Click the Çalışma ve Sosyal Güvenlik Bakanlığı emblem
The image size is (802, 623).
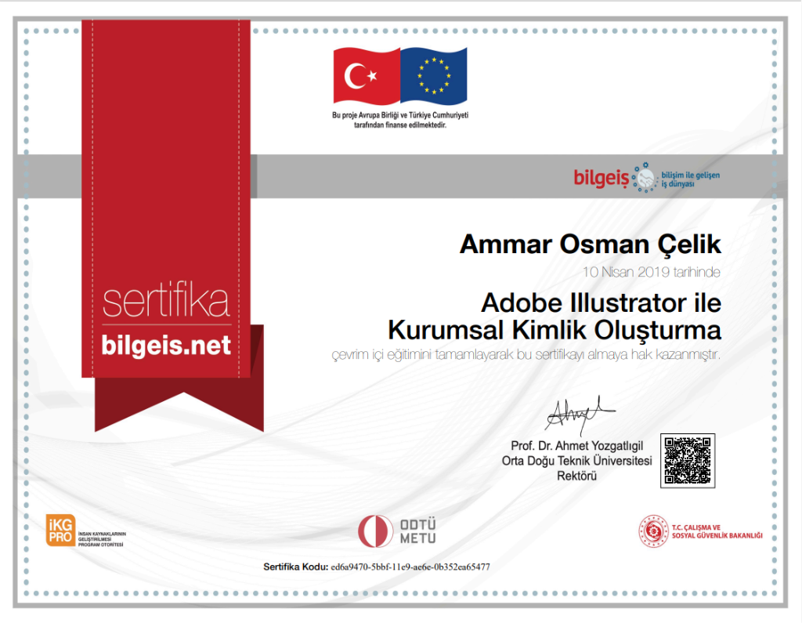point(653,531)
